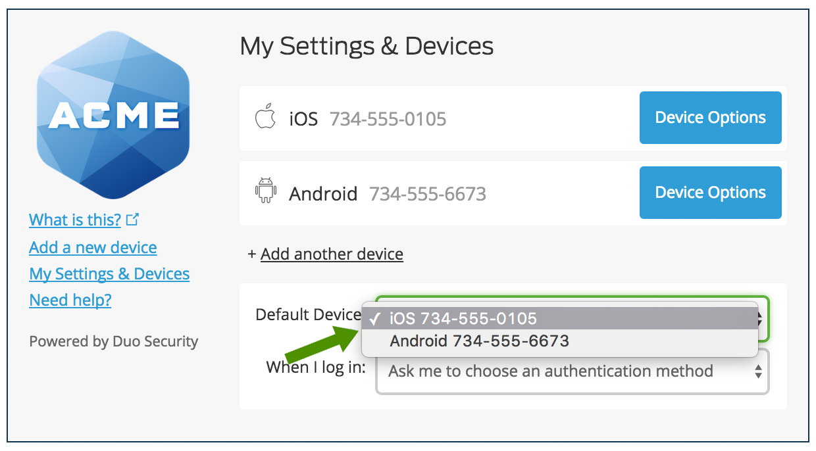The height and width of the screenshot is (451, 816).
Task: Select iOS 734-555-0105 from the dropdown list
Action: (x=463, y=319)
